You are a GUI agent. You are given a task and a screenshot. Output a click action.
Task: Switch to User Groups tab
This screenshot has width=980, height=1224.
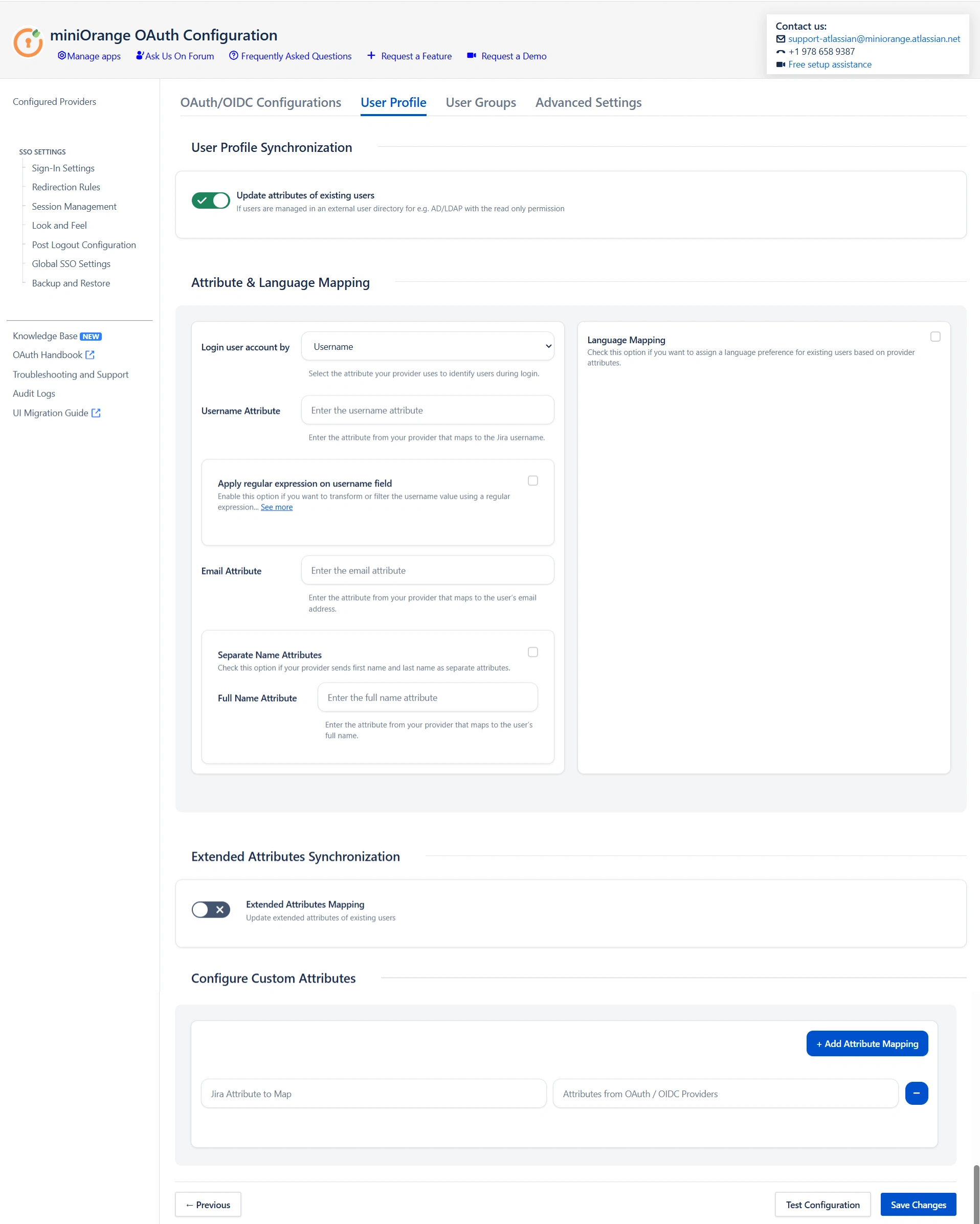tap(481, 103)
